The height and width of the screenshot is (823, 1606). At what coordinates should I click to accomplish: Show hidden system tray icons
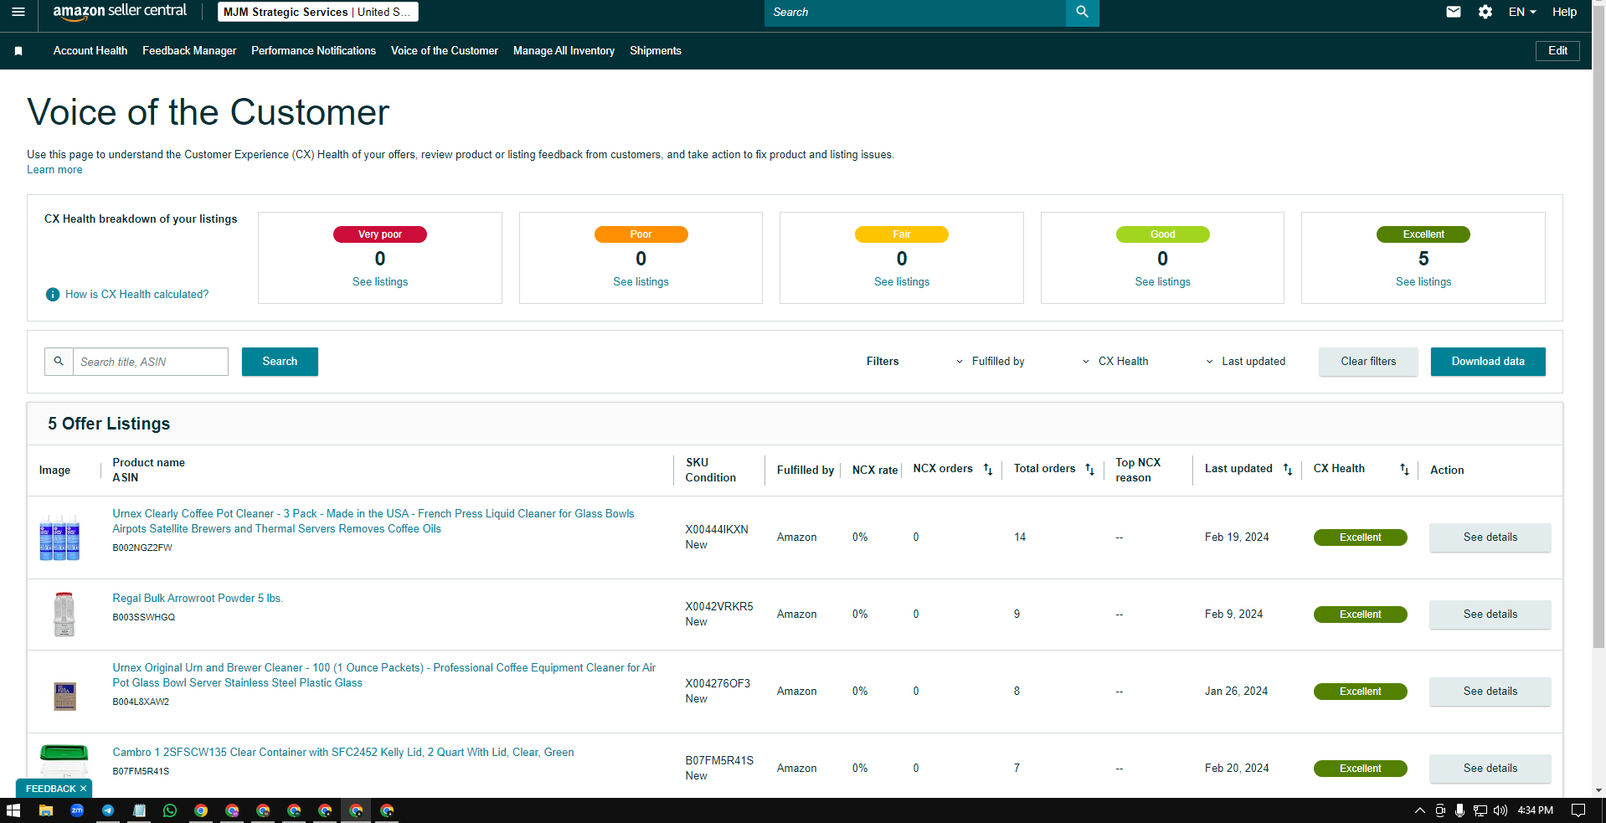1419,810
